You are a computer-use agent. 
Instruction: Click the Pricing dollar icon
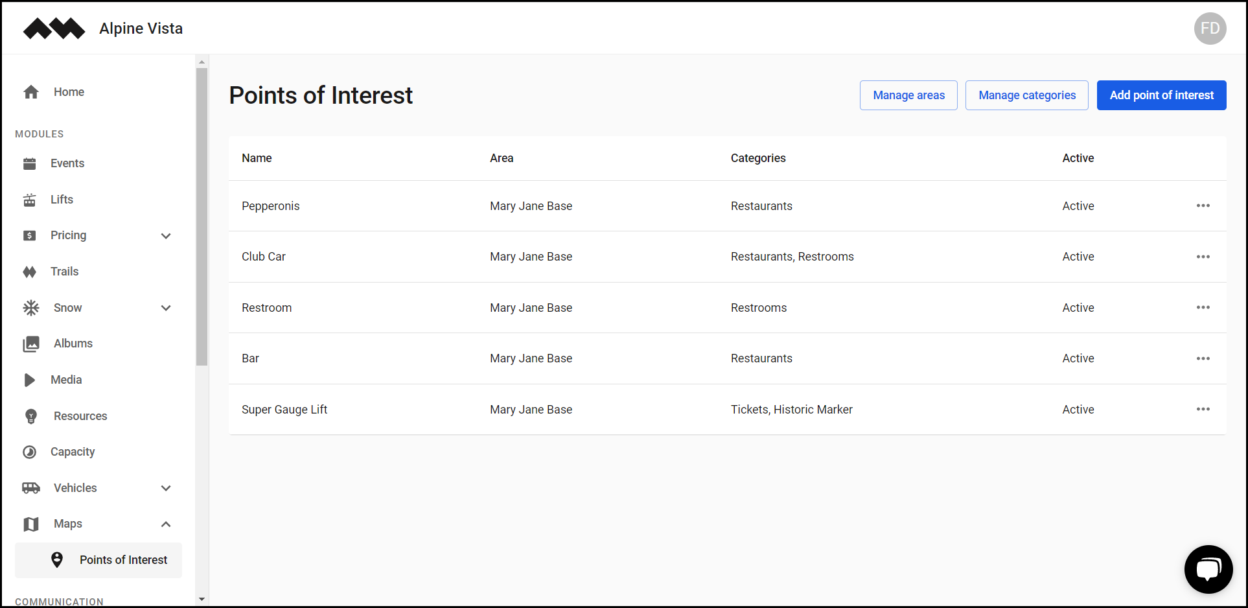(x=30, y=235)
